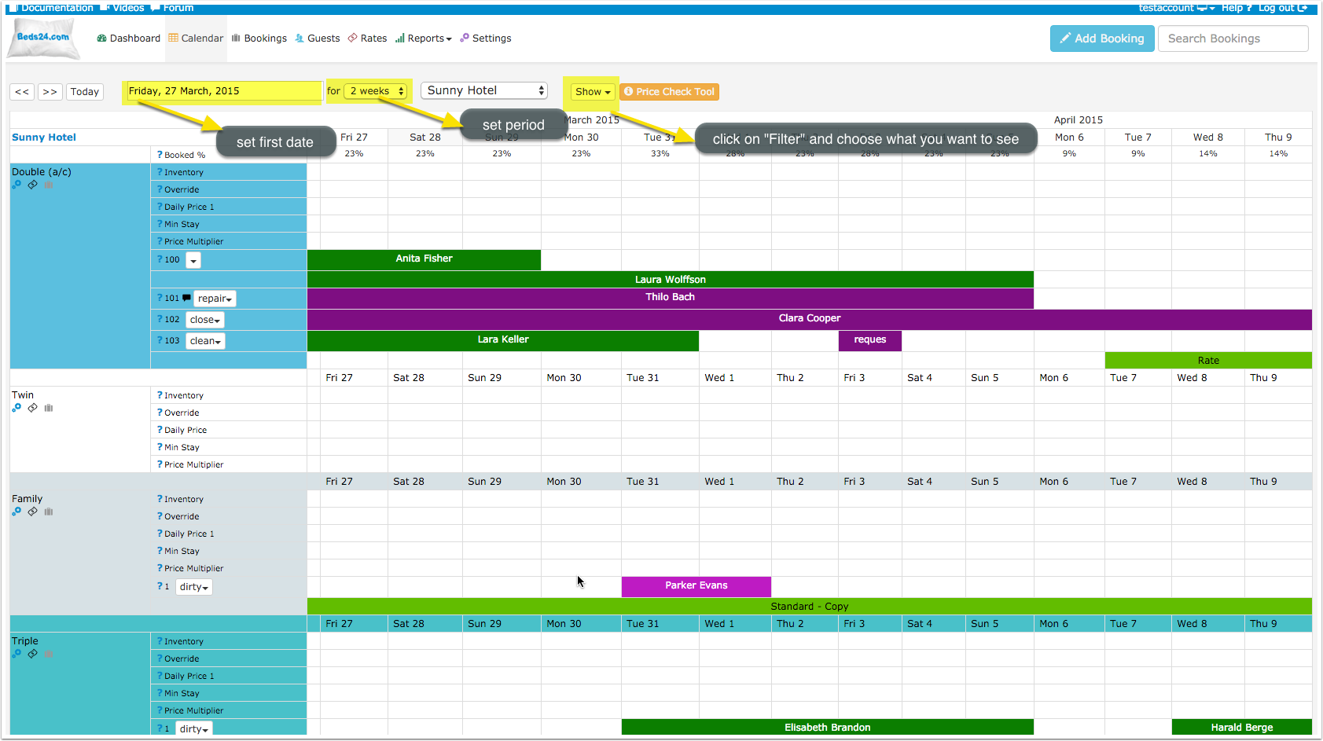The image size is (1323, 741).
Task: Go to previous period with << button
Action: [22, 92]
